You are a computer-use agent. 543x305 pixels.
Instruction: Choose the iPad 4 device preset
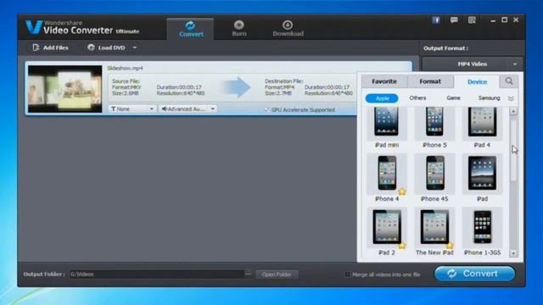tap(482, 128)
